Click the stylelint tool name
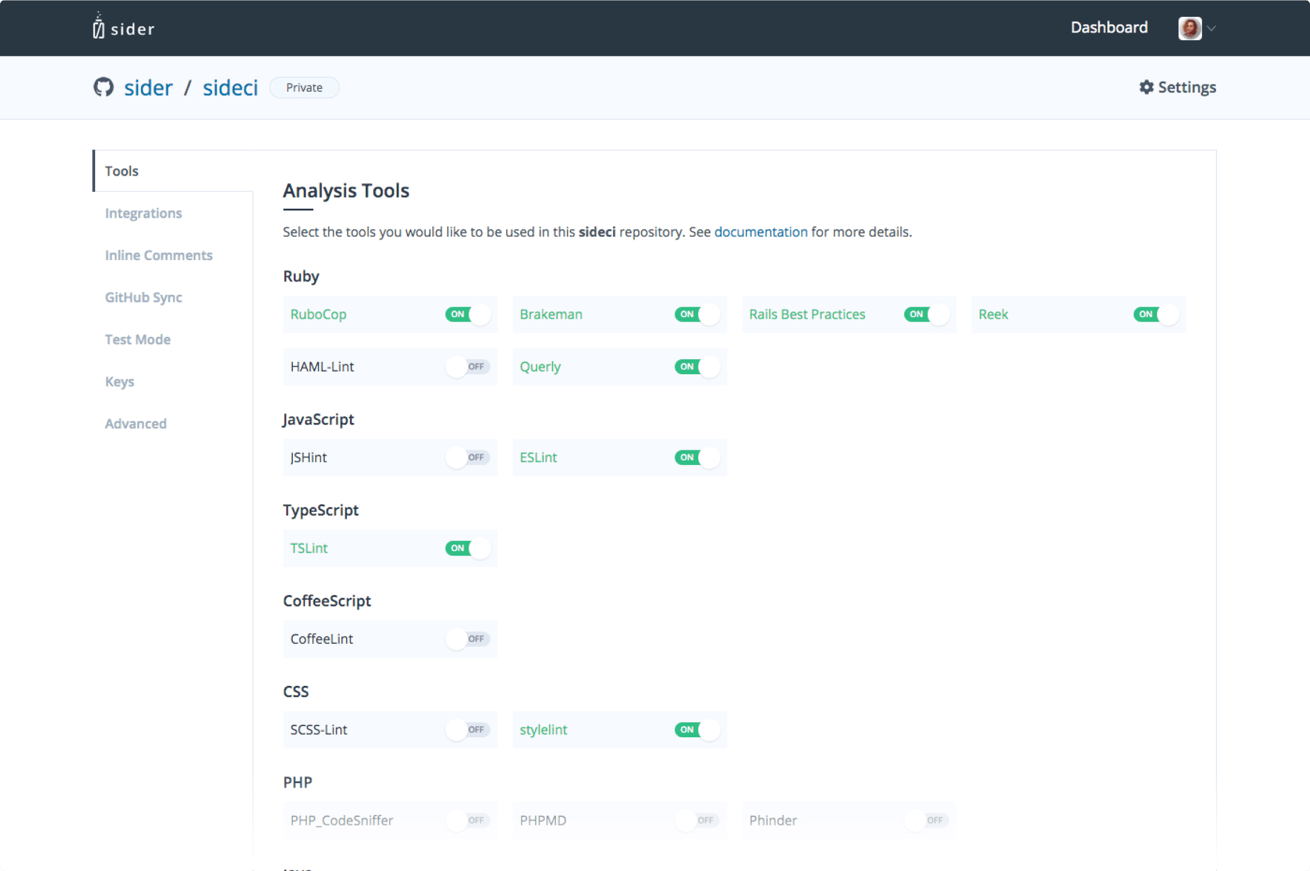This screenshot has width=1310, height=871. pyautogui.click(x=544, y=729)
